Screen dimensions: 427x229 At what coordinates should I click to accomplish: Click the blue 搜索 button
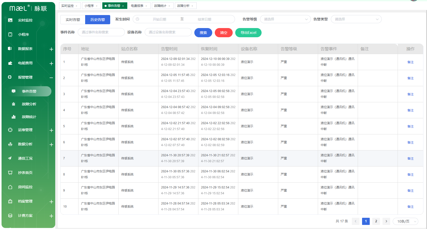pos(203,33)
